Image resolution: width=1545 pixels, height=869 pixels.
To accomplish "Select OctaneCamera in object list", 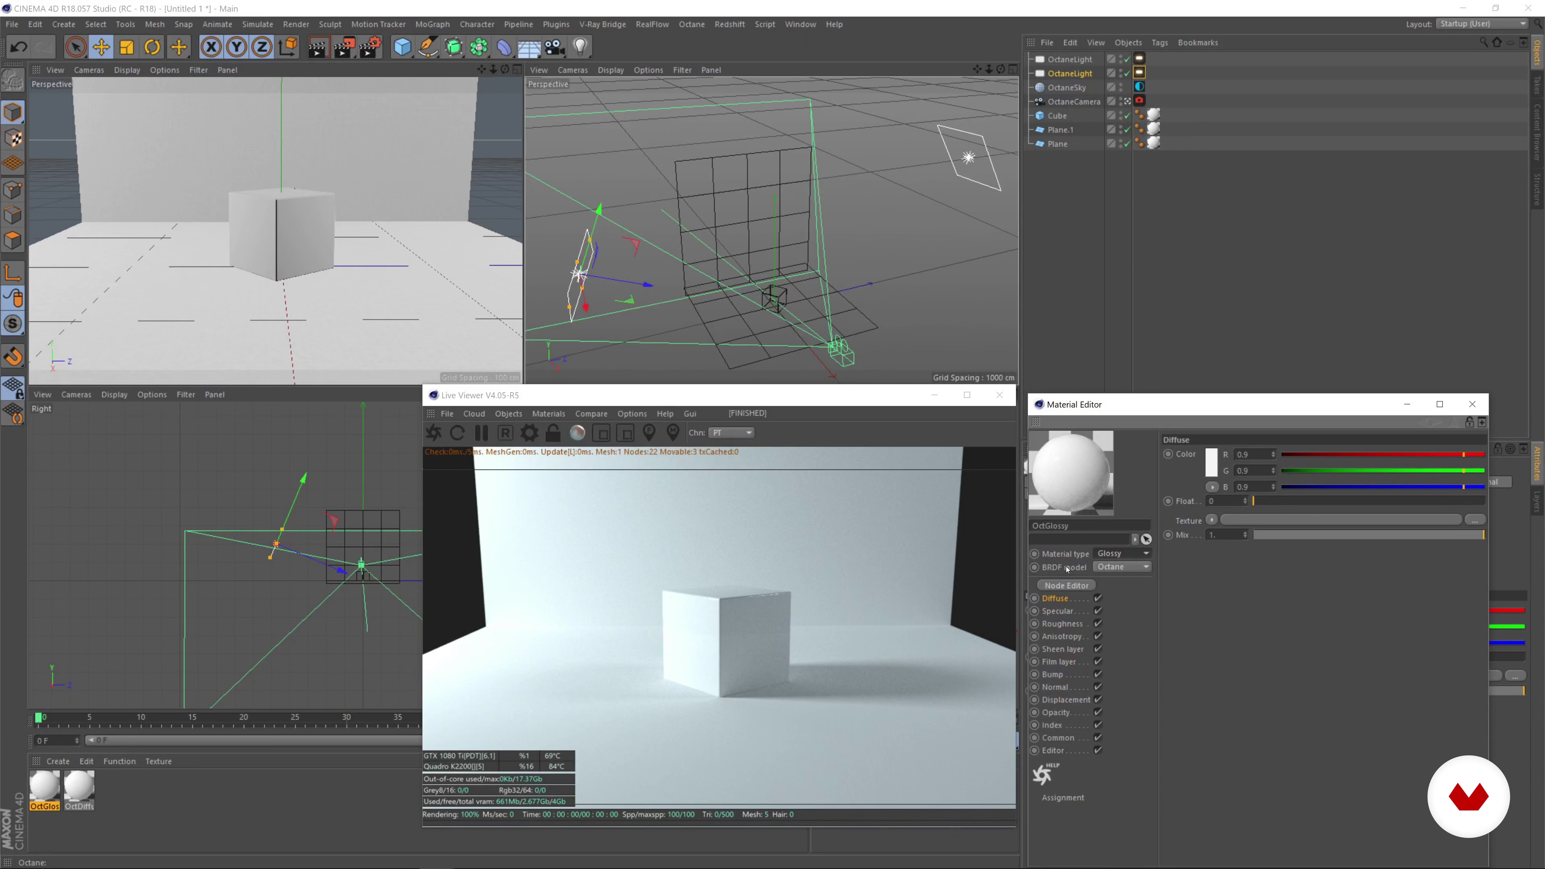I will [1073, 101].
